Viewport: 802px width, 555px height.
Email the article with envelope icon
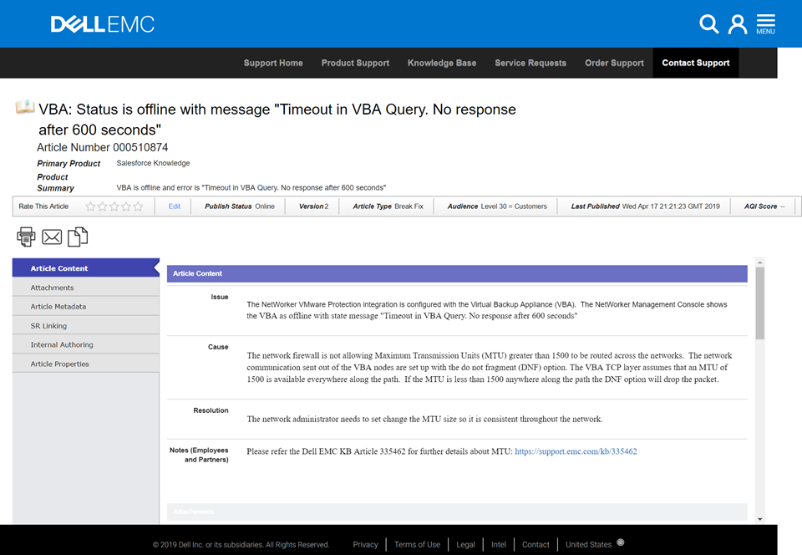[52, 237]
